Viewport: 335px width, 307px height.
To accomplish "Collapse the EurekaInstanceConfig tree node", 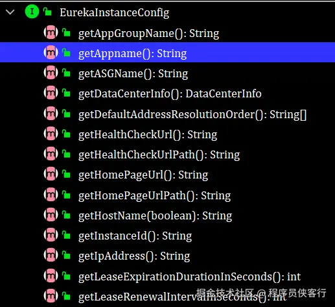I will 10,12.
